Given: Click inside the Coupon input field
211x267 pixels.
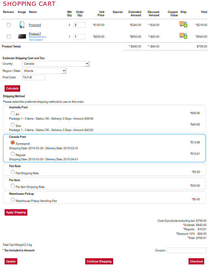Looking at the screenshot, I should [186, 250].
